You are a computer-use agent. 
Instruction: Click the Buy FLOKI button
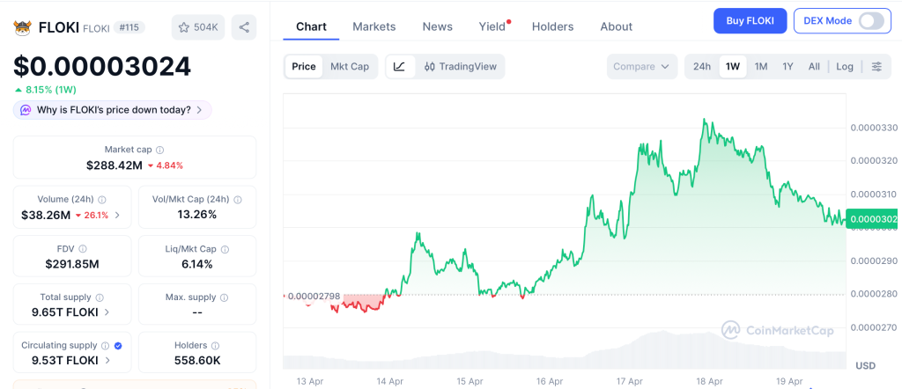[750, 21]
